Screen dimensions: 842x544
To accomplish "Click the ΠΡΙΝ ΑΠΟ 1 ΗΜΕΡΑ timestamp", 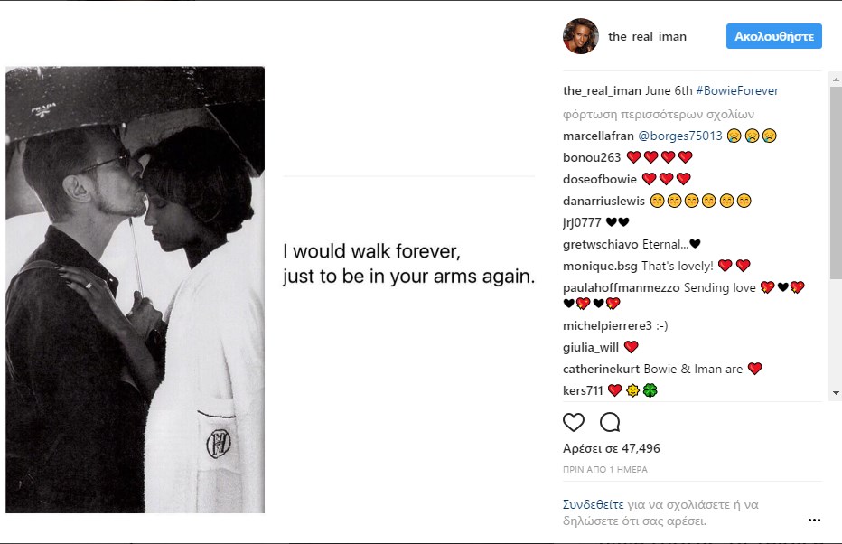I will (604, 470).
